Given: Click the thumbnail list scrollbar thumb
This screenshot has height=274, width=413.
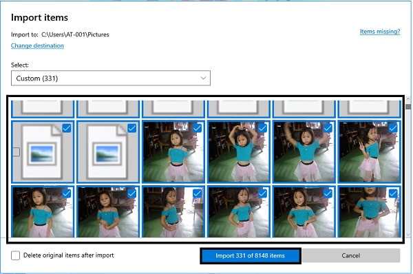Looking at the screenshot, I should point(408,107).
